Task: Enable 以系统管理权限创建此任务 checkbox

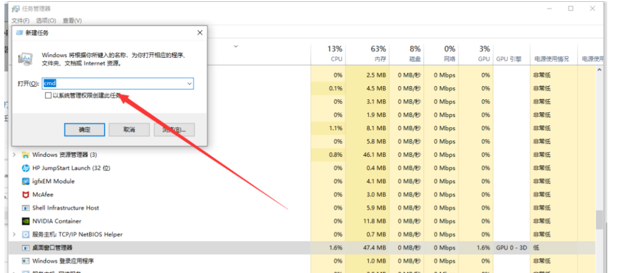Action: pos(48,95)
